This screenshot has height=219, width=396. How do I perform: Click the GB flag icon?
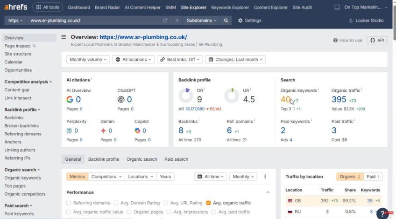290,201
